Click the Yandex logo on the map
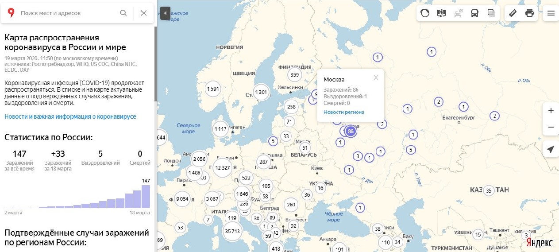Viewport: 559px width, 252px height. tap(540, 243)
